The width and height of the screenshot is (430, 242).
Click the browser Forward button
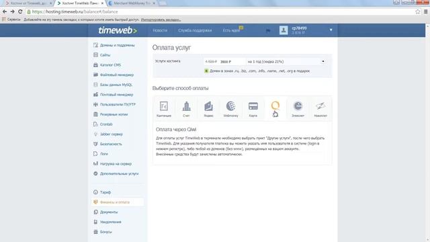tap(12, 11)
